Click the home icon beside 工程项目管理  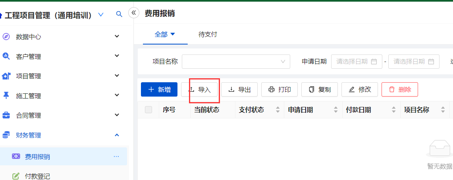(x=1, y=15)
